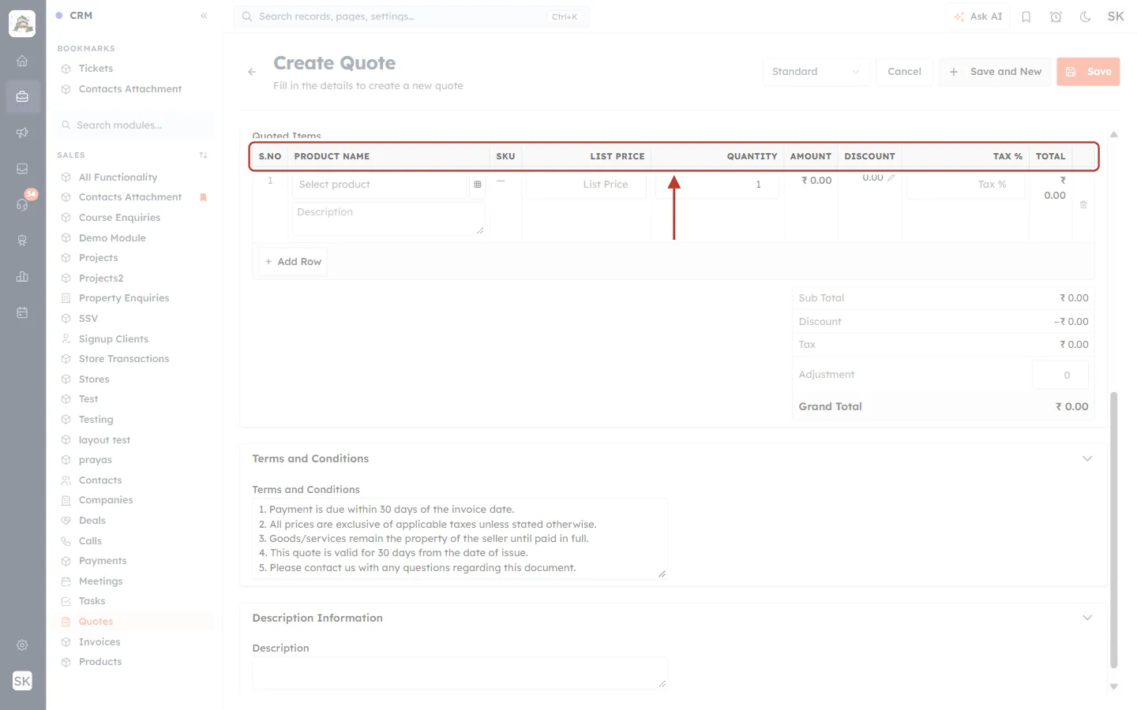Open the settings gear icon
1137x710 pixels.
22,645
